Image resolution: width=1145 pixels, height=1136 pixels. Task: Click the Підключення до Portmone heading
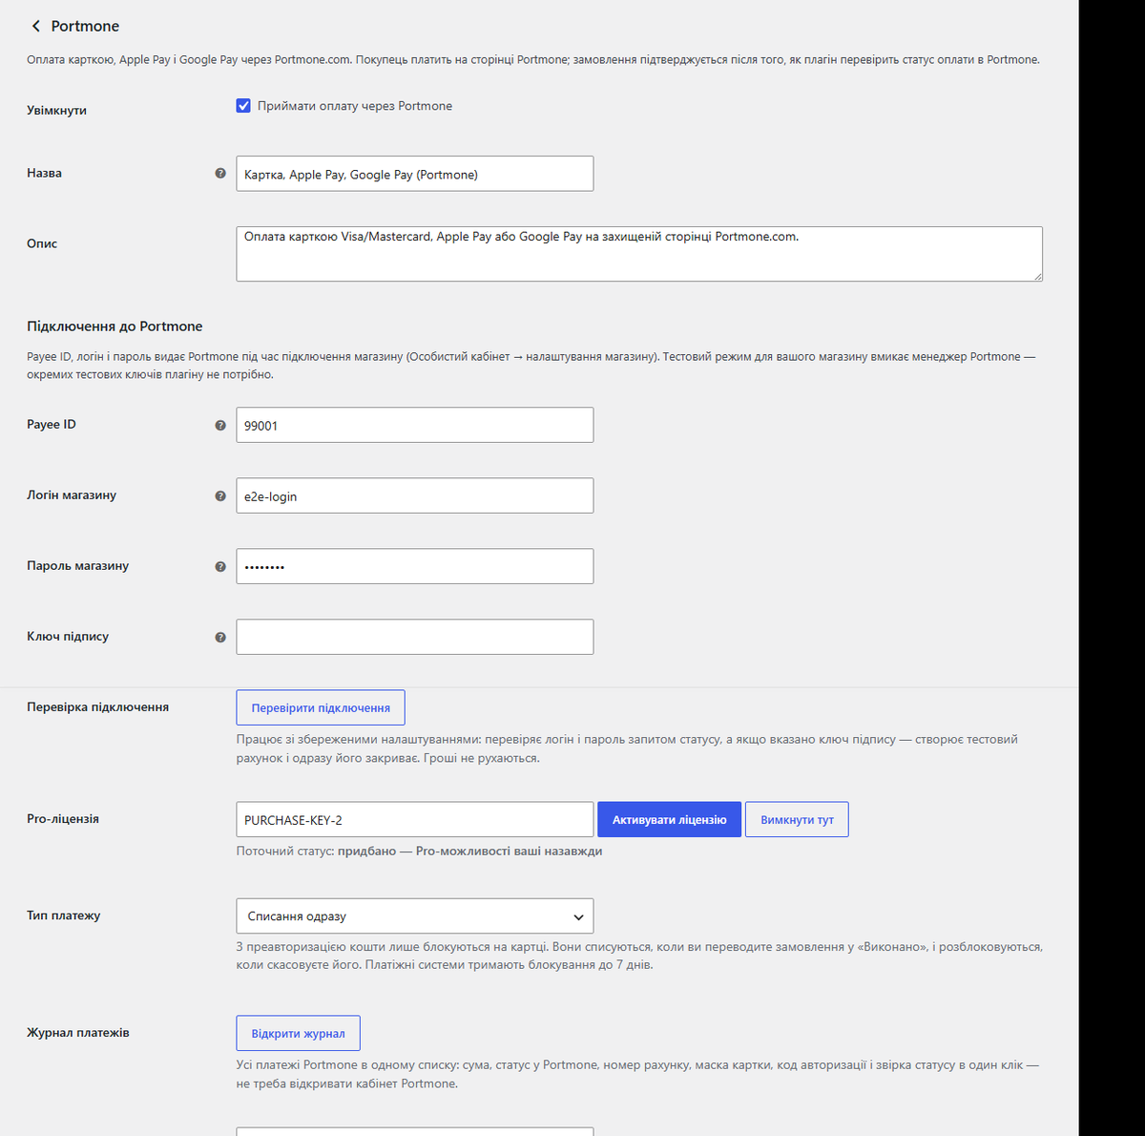tap(114, 326)
